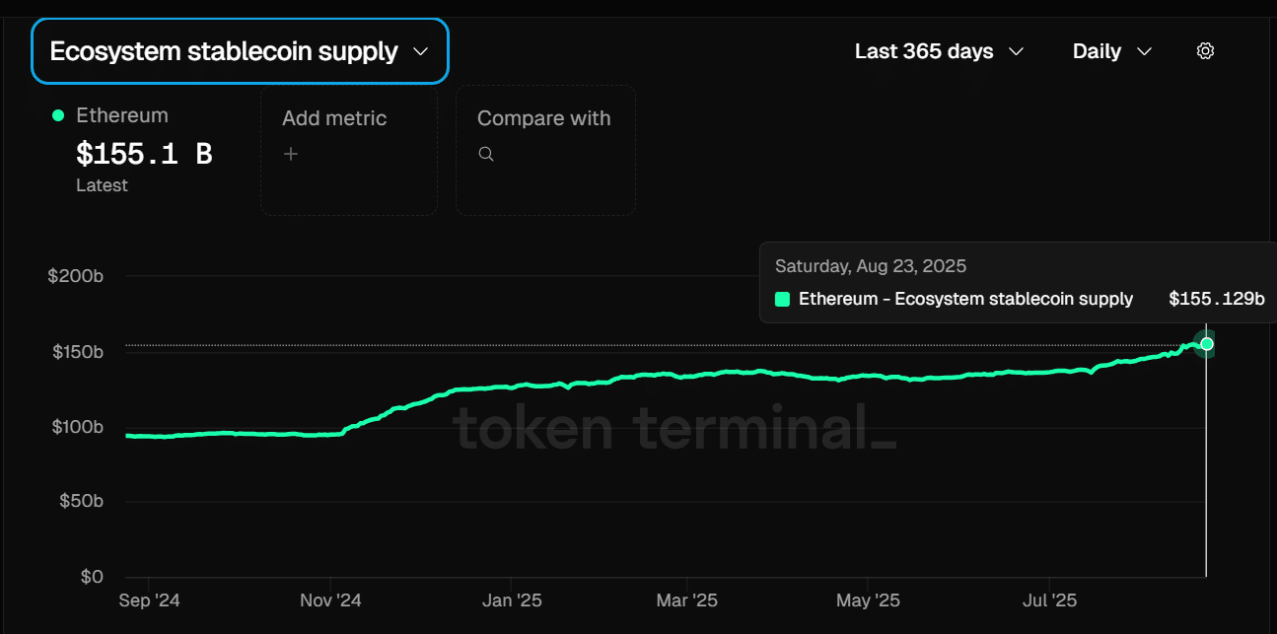1277x634 pixels.
Task: Click the tooltip date Saturday, Aug 23, 2025
Action: point(871,266)
